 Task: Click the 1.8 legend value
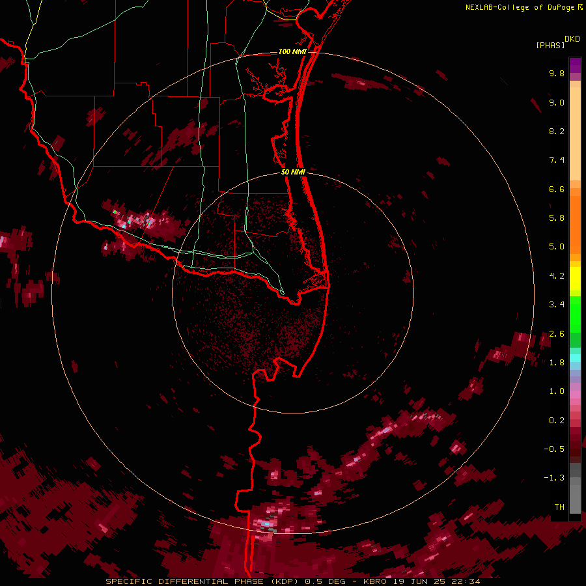[x=557, y=363]
